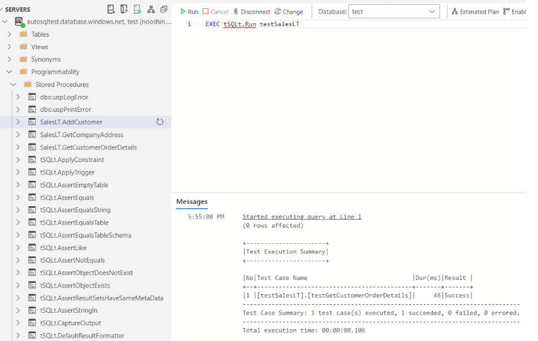Click the tSQLt.ApplyConstraint procedure icon

pos(32,160)
